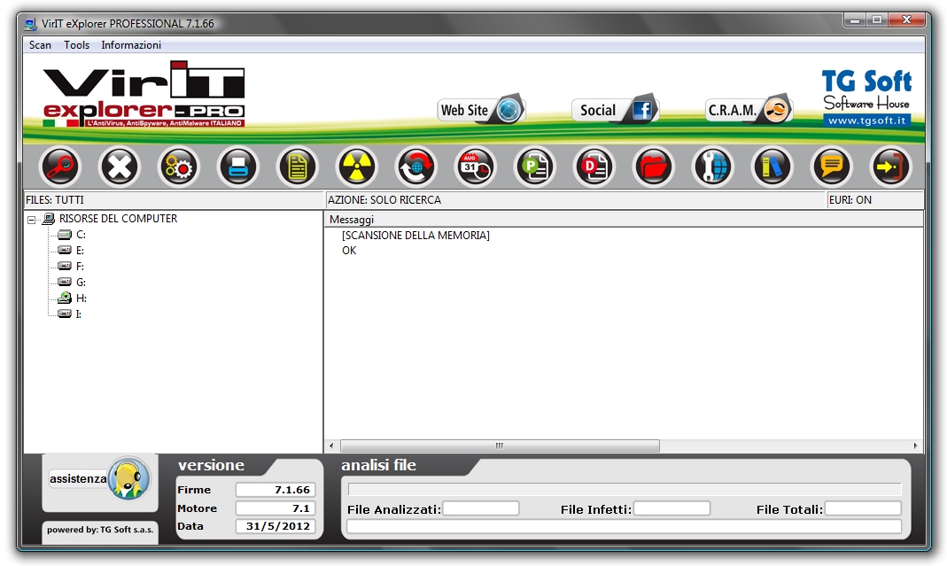Click the File Analizzati field
Screen dimensions: 947x566
[481, 508]
